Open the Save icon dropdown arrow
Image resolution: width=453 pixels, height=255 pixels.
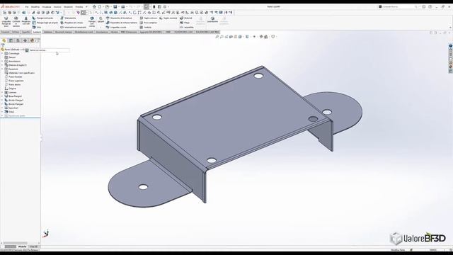(x=118, y=6)
